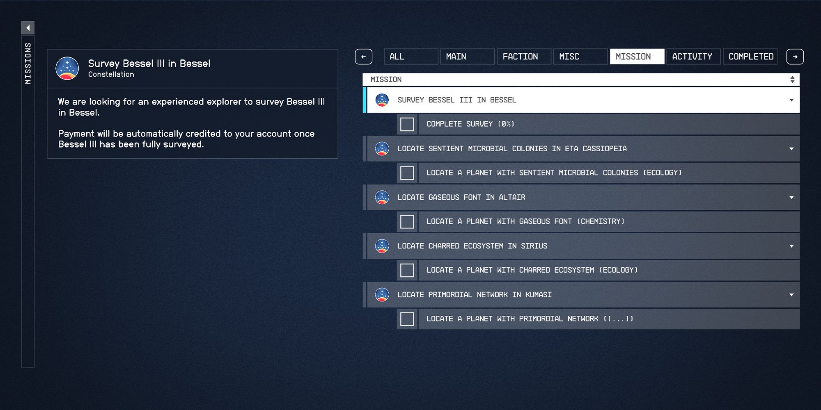Check the Gaseous Font (Chemistry) objective box
The height and width of the screenshot is (410, 821).
407,222
